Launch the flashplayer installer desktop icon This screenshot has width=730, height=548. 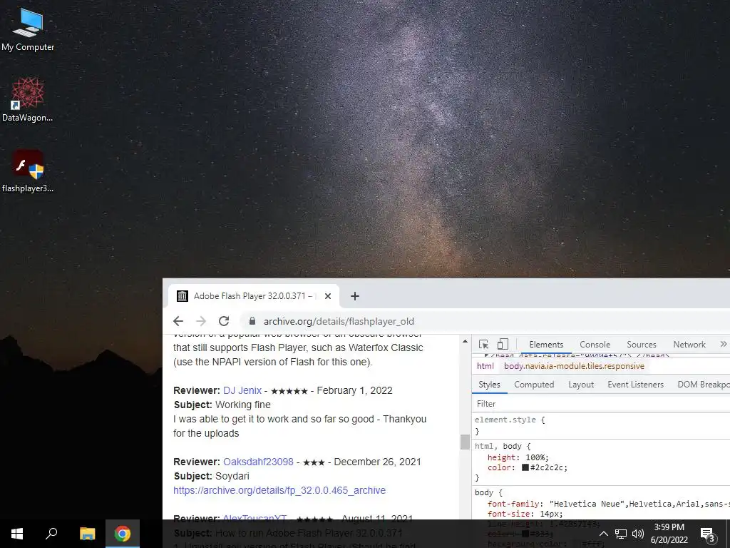click(28, 171)
